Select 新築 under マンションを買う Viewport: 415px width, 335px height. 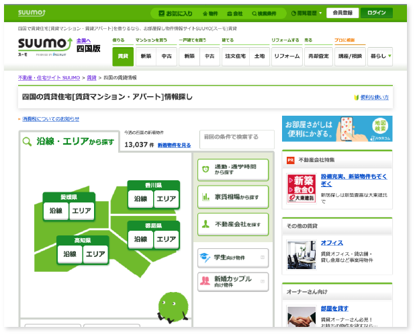pos(146,57)
